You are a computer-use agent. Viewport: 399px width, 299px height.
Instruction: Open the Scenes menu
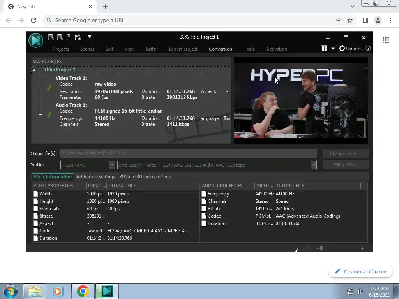(87, 49)
